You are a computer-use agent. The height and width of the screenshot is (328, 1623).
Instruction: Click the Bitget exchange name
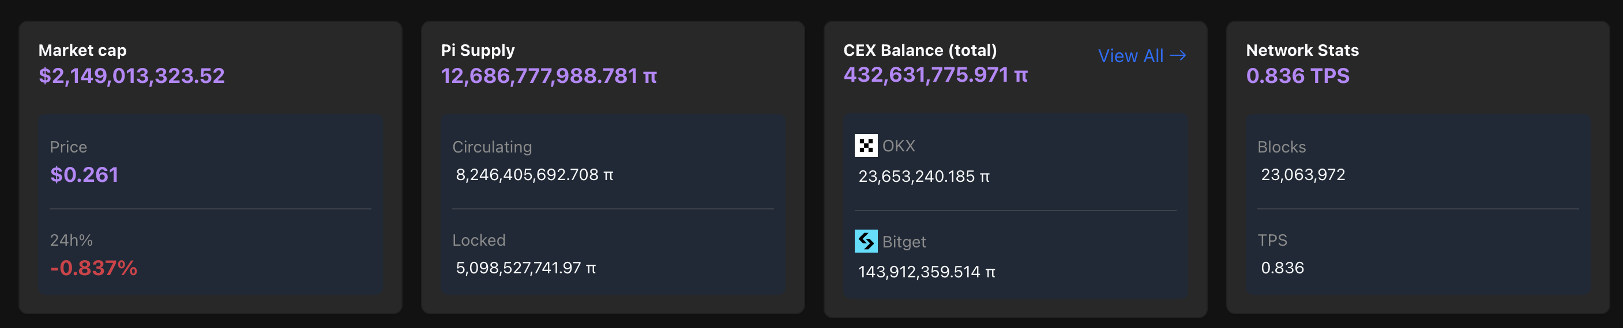903,242
